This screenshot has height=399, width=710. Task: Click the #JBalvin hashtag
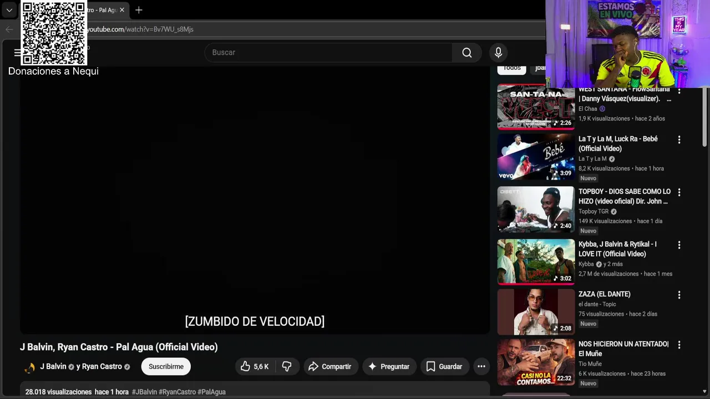[x=144, y=392]
